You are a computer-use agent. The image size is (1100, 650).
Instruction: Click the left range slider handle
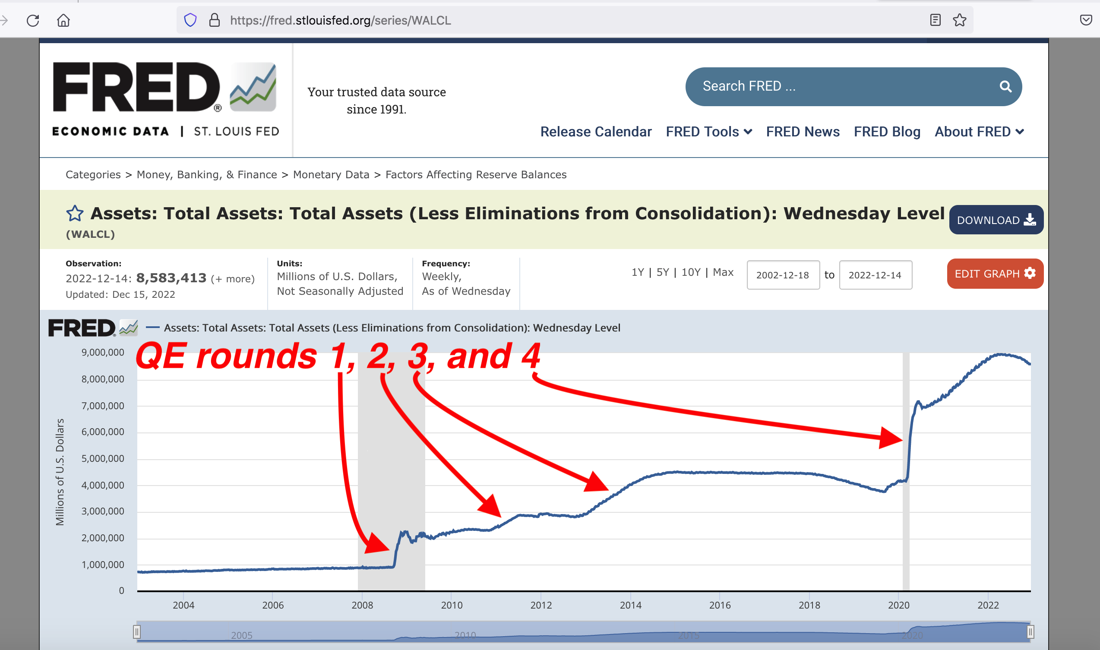coord(137,631)
